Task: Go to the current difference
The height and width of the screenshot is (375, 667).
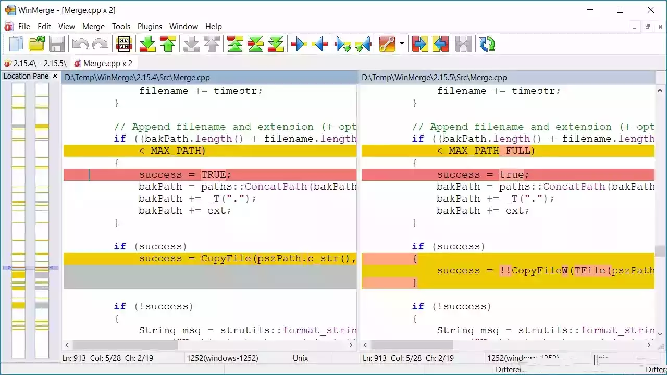Action: [255, 44]
